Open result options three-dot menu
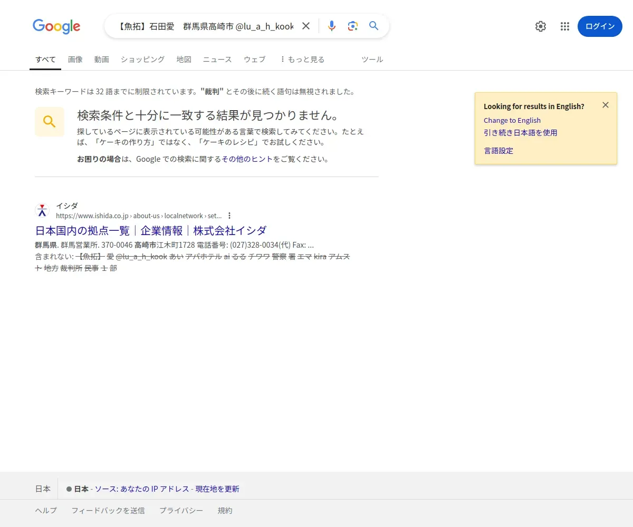Viewport: 633px width, 527px height. pyautogui.click(x=229, y=216)
